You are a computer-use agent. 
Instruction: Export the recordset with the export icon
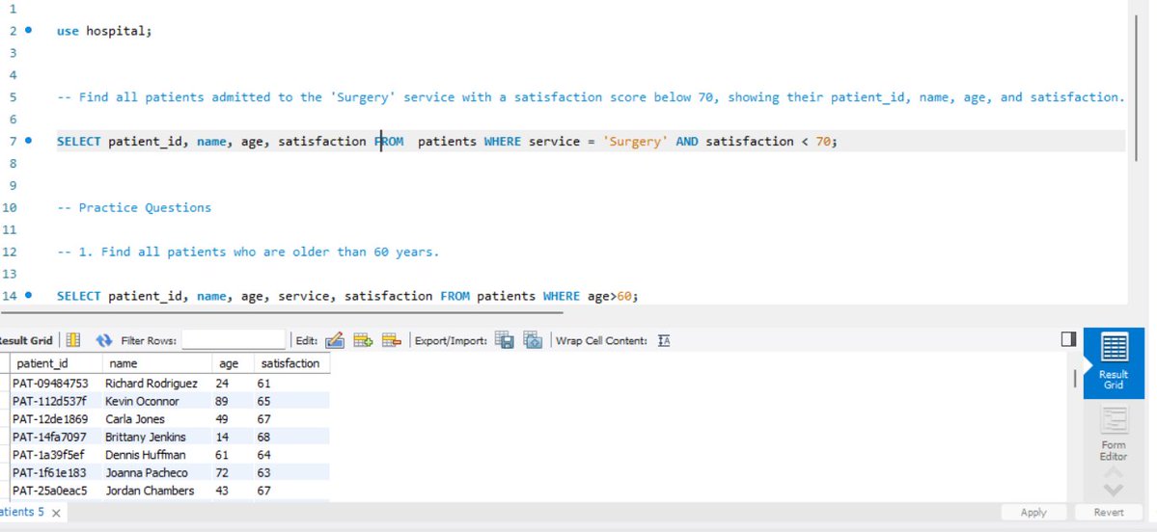point(505,339)
